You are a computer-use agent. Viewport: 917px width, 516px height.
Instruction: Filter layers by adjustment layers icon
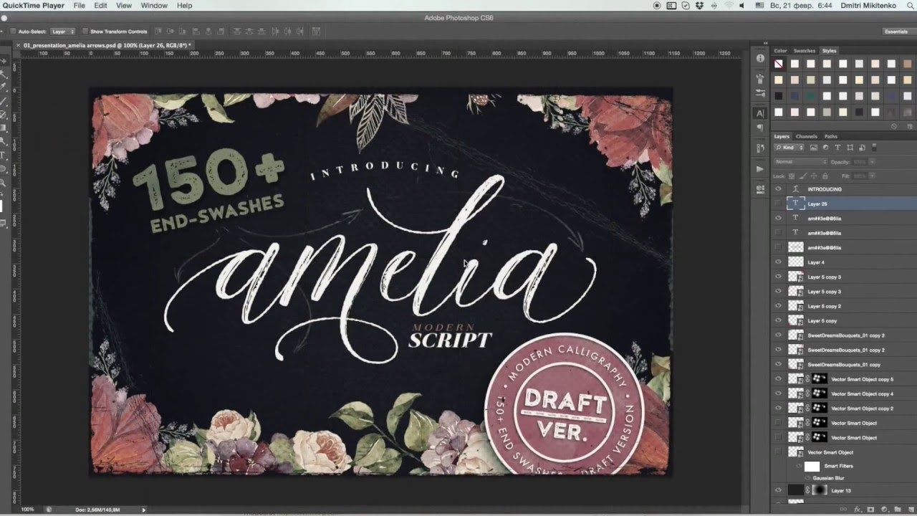(825, 148)
